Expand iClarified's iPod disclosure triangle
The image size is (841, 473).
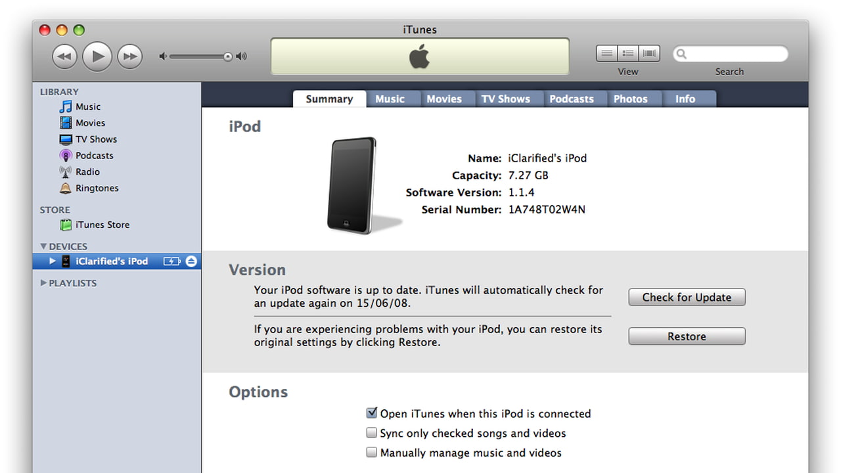click(x=53, y=261)
